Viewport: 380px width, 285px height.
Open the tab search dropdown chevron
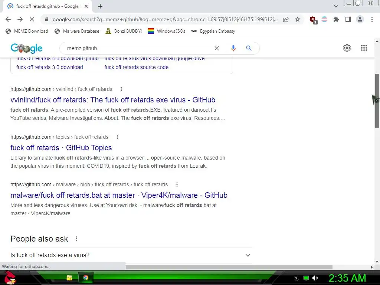[x=335, y=6]
